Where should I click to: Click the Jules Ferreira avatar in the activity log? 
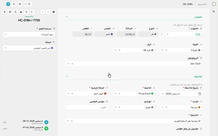(46, 122)
